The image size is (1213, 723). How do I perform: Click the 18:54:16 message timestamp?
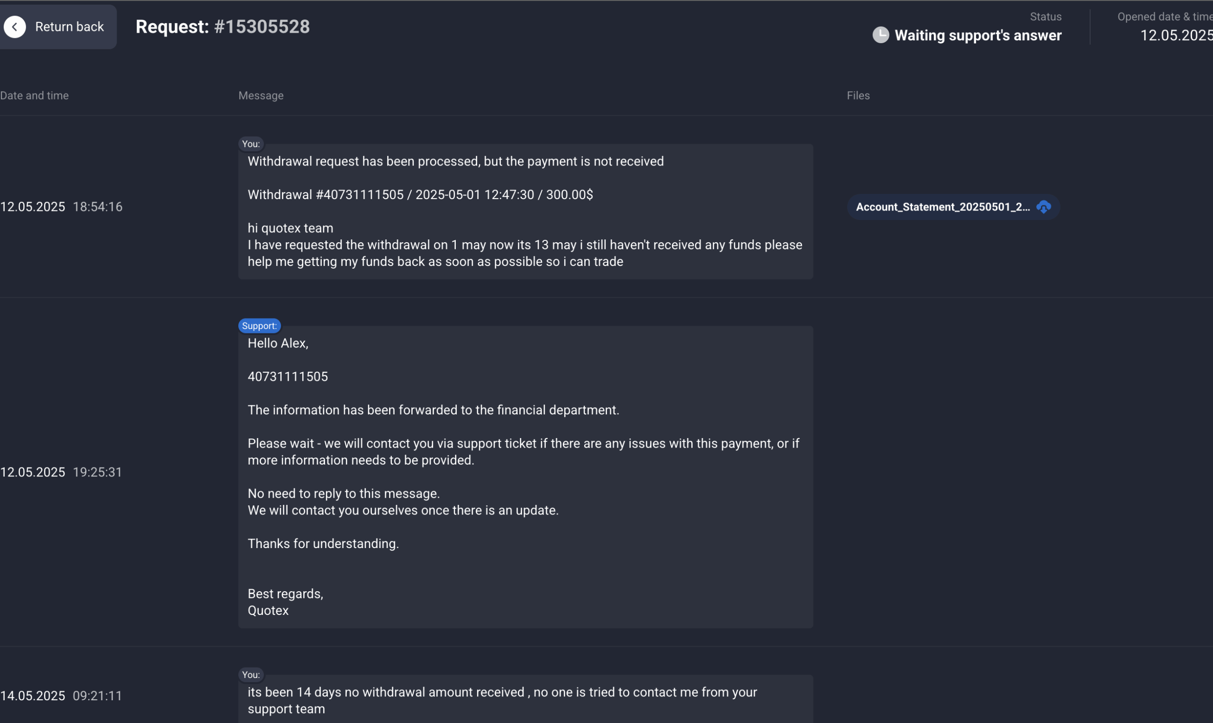[98, 207]
